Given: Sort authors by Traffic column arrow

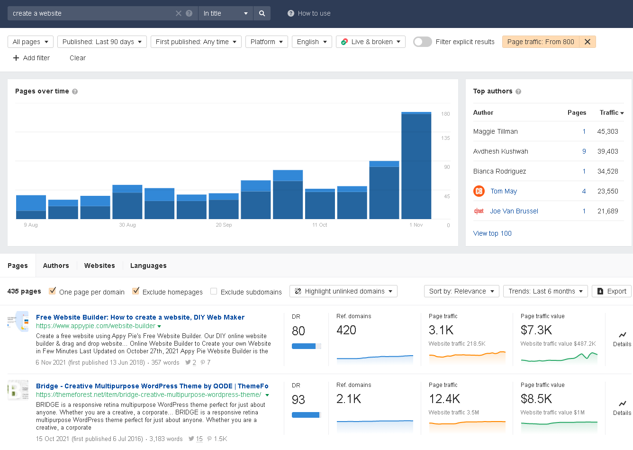Looking at the screenshot, I should tap(622, 113).
